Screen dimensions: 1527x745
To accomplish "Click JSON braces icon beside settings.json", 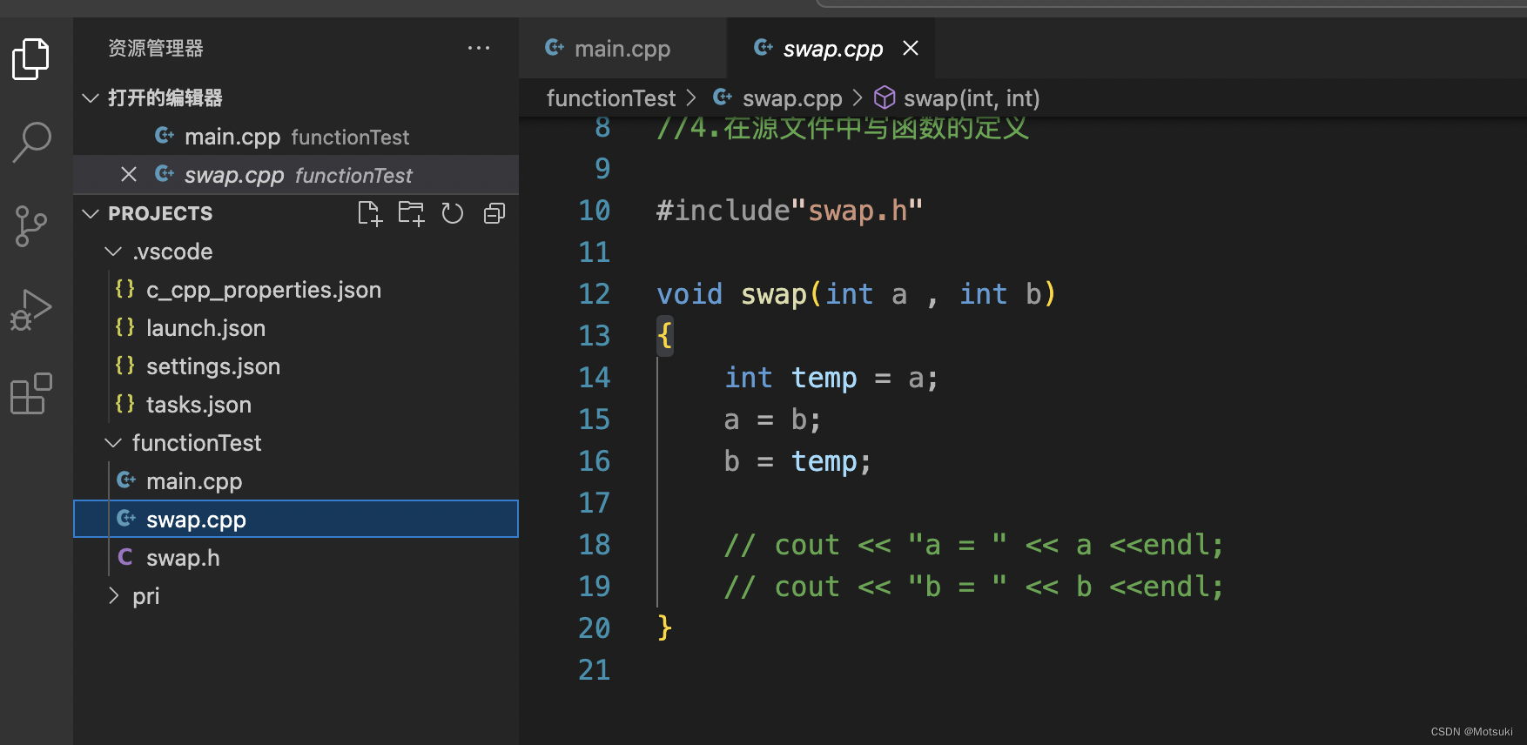I will pos(125,366).
